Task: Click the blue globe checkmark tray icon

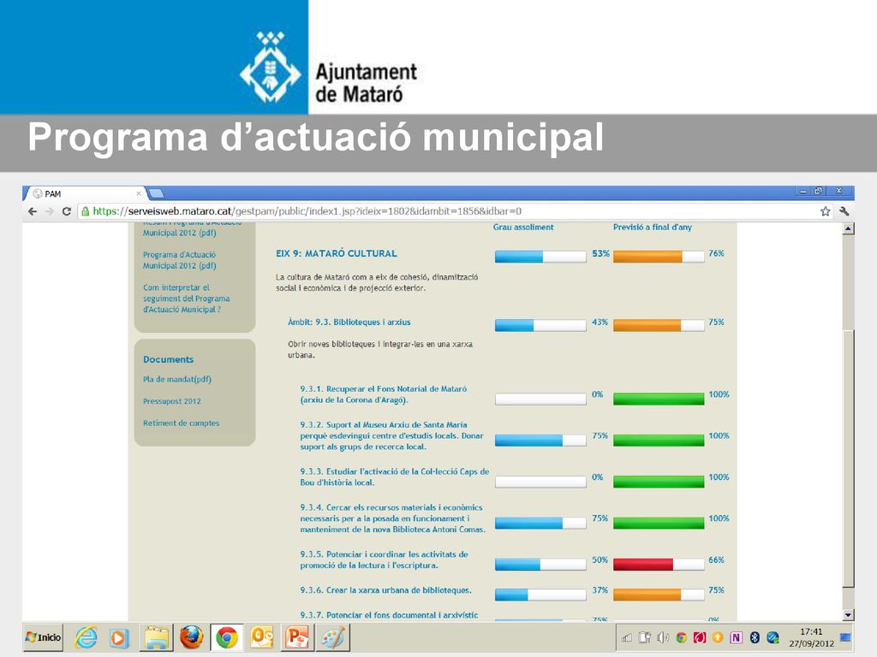Action: click(773, 637)
